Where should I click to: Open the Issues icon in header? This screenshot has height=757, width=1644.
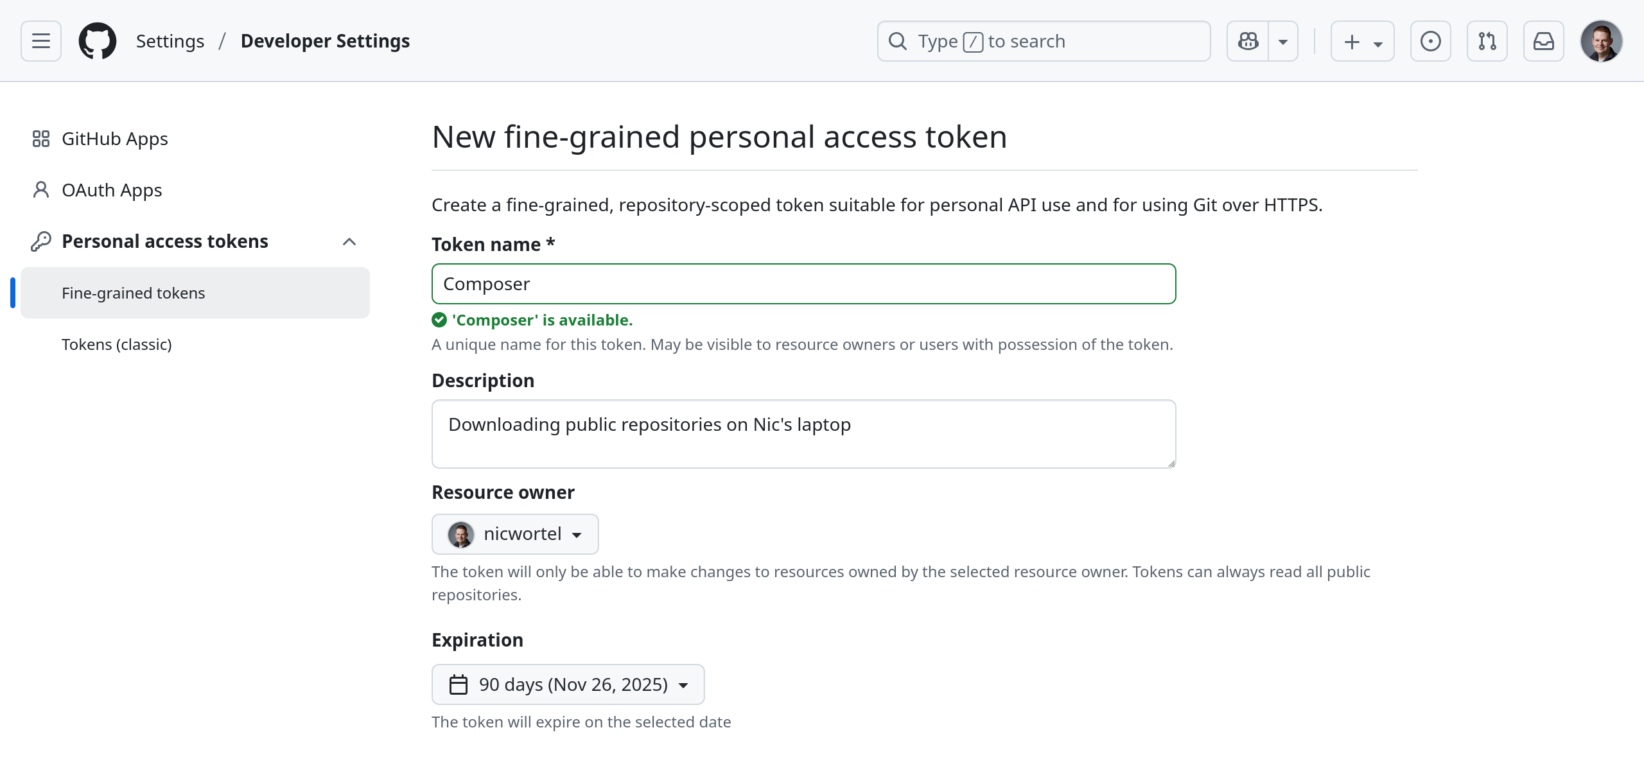coord(1430,41)
